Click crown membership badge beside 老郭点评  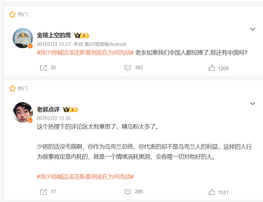tap(70, 110)
